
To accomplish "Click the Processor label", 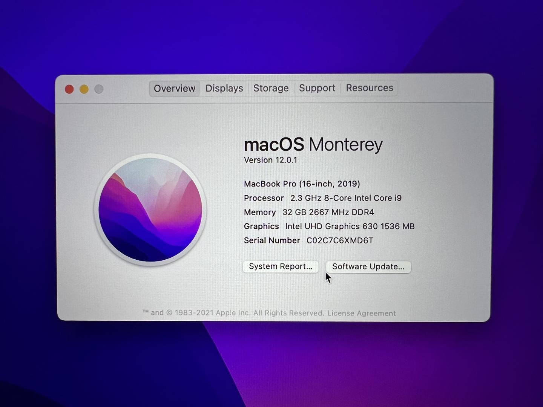I will coord(264,198).
